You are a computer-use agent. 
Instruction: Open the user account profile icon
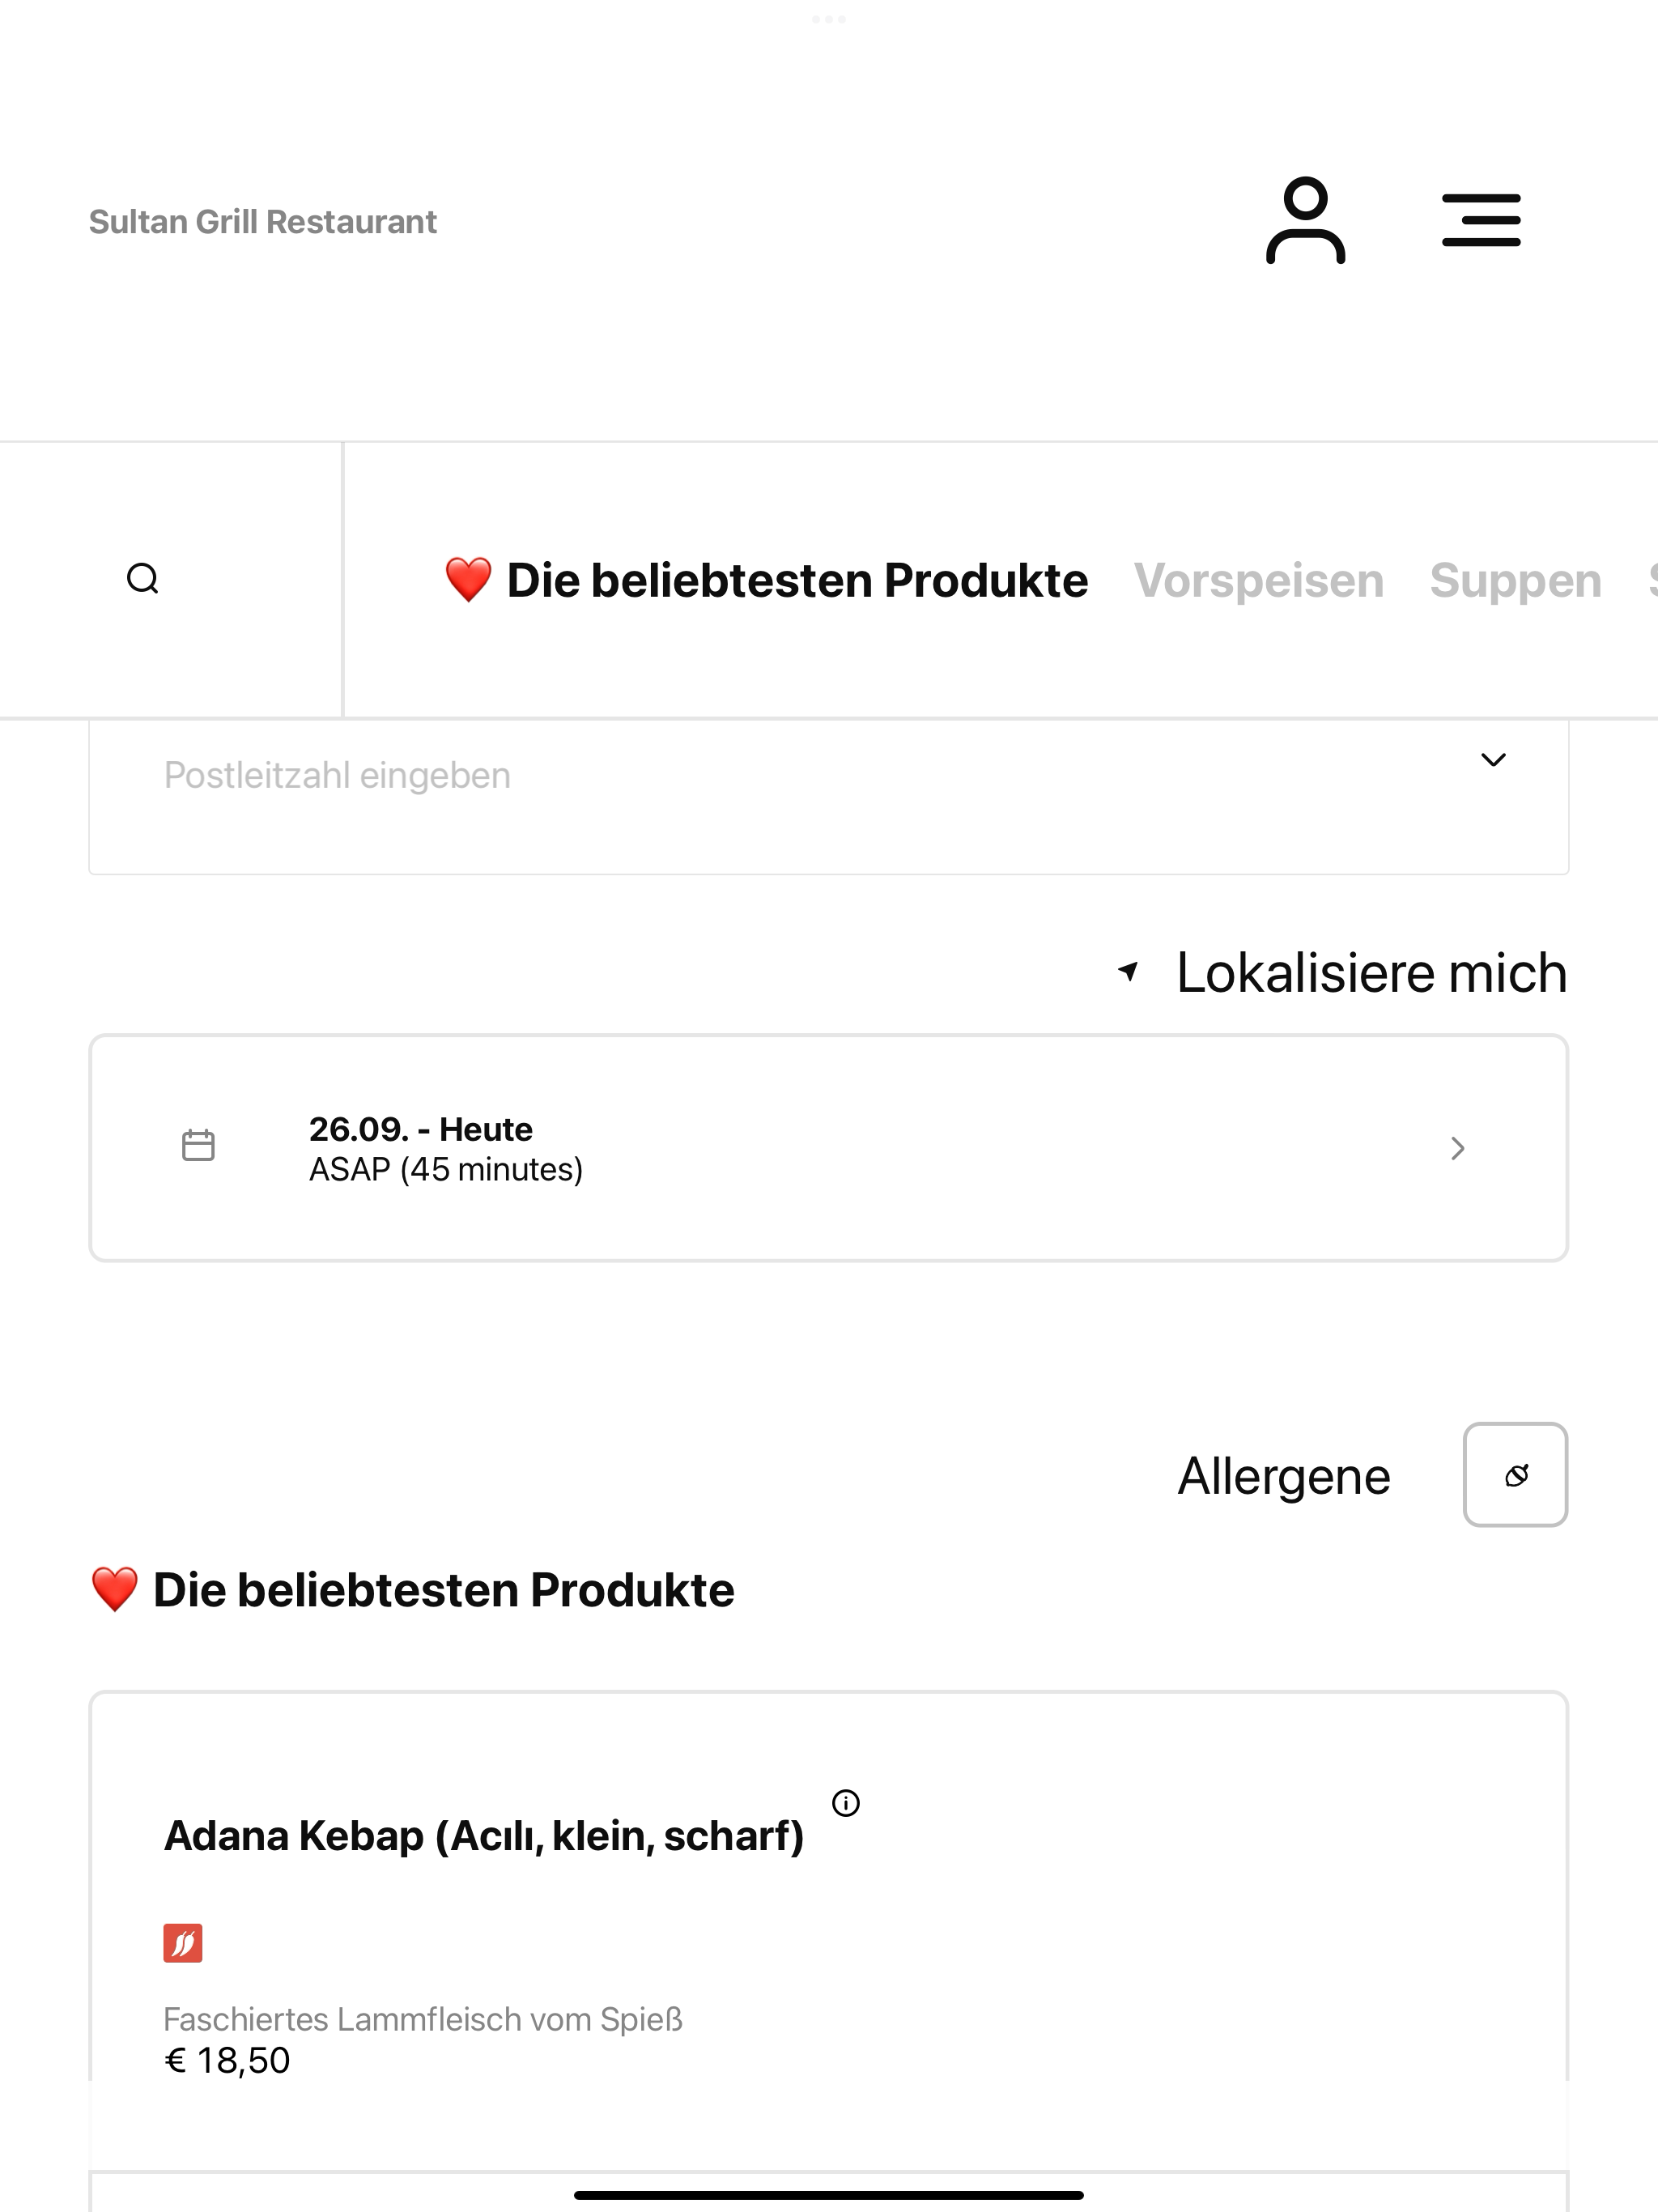click(1305, 221)
